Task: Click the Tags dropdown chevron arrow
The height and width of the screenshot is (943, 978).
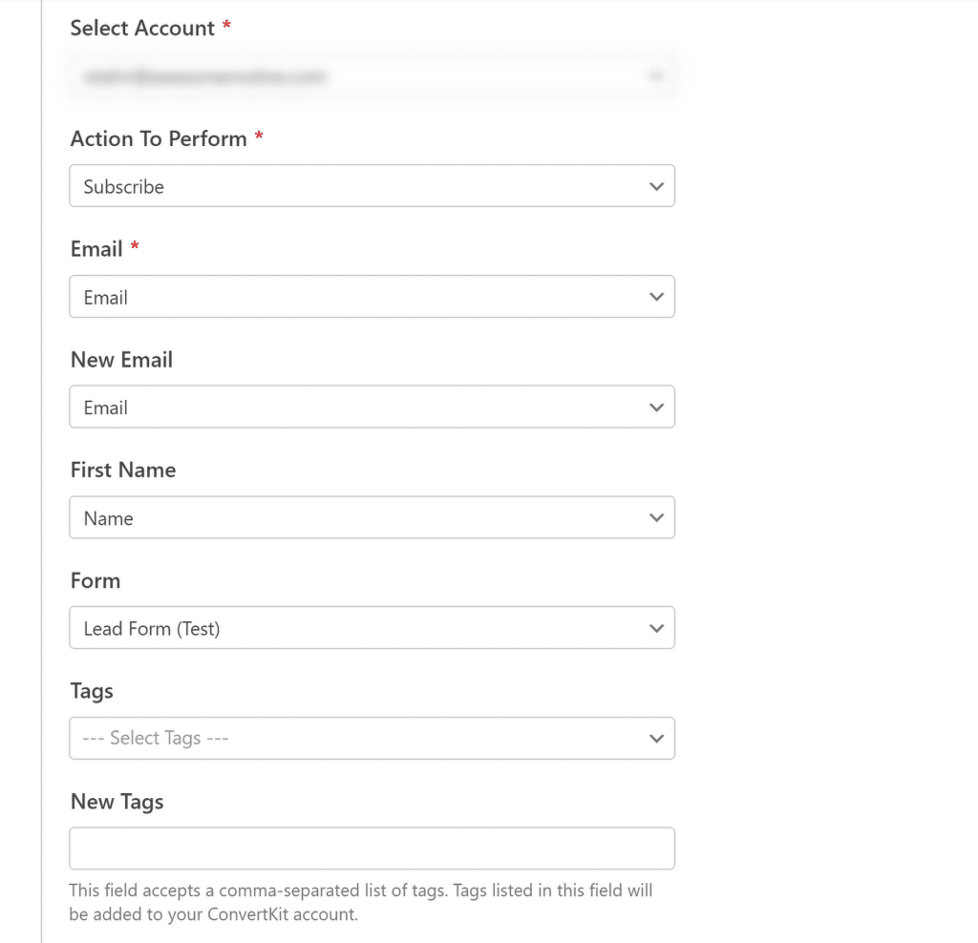Action: [656, 739]
